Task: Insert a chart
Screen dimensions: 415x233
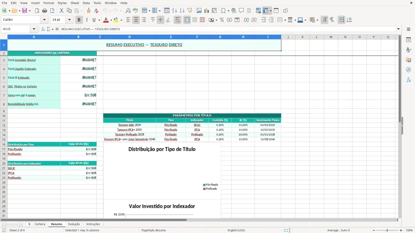Action: [x=206, y=11]
